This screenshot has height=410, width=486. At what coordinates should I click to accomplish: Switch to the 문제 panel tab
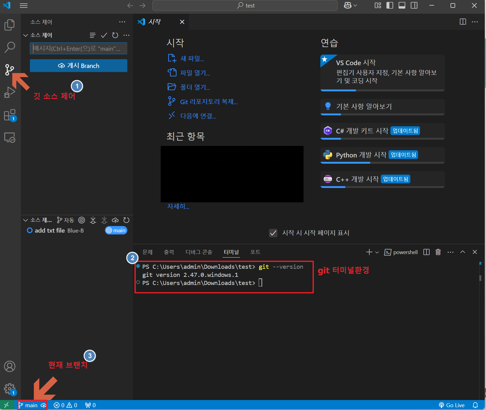pos(147,252)
